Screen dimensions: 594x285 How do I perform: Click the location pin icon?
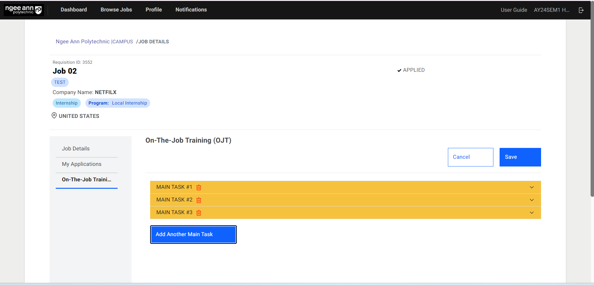(x=54, y=115)
